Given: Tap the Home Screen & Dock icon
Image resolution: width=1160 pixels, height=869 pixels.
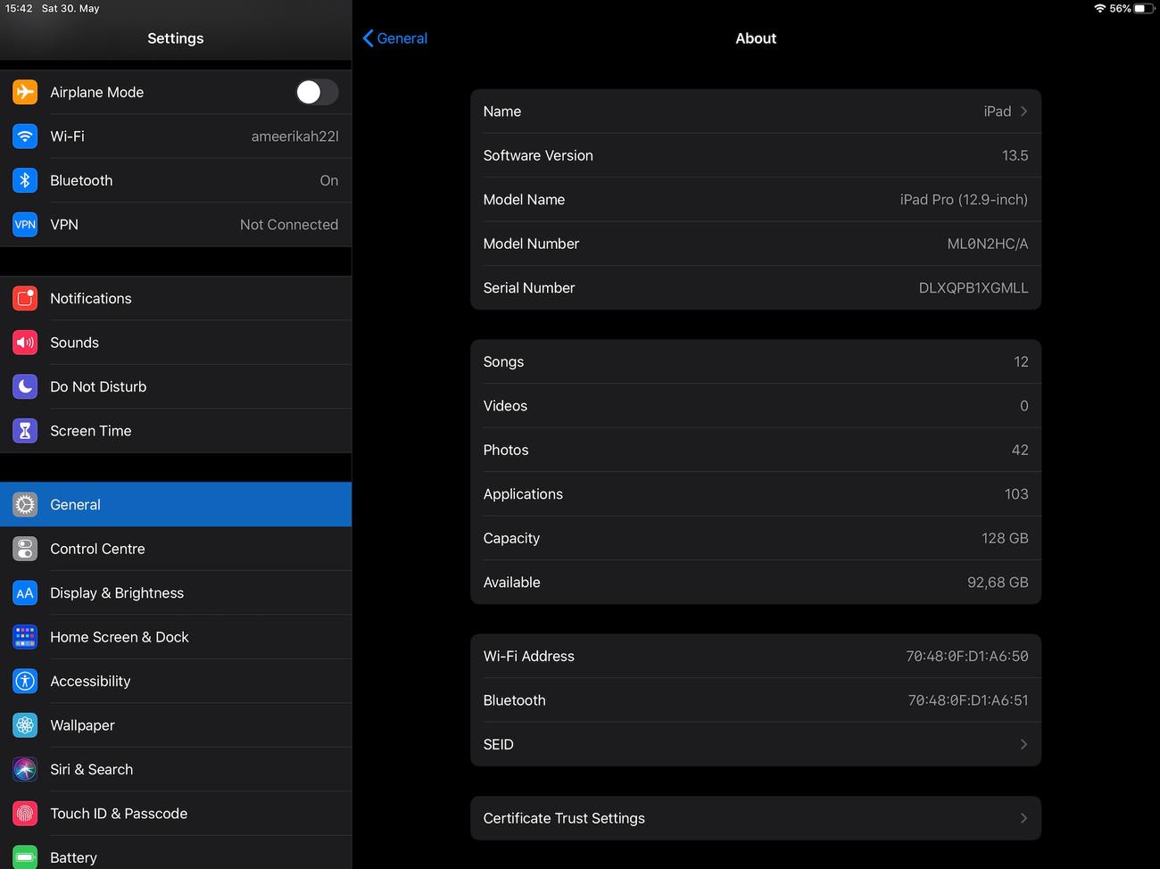Looking at the screenshot, I should [x=25, y=637].
